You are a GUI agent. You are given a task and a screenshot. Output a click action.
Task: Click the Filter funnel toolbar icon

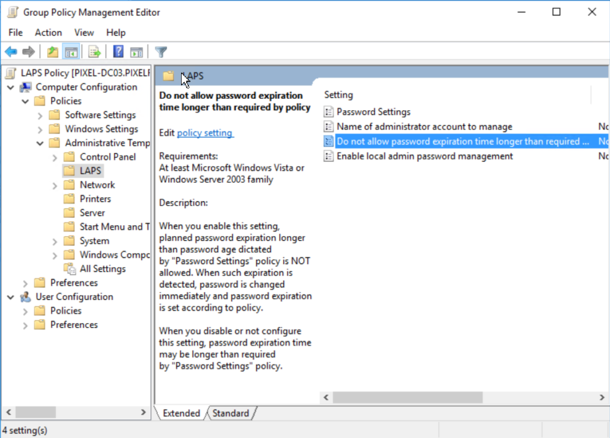(x=161, y=52)
